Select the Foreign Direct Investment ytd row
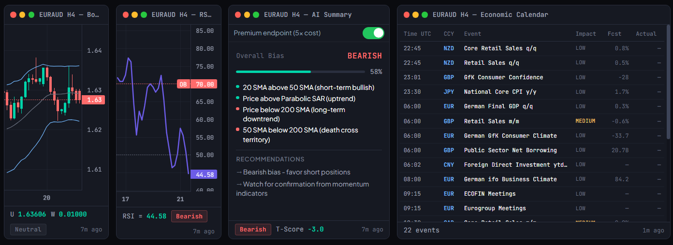This screenshot has height=245, width=673. tap(533, 165)
